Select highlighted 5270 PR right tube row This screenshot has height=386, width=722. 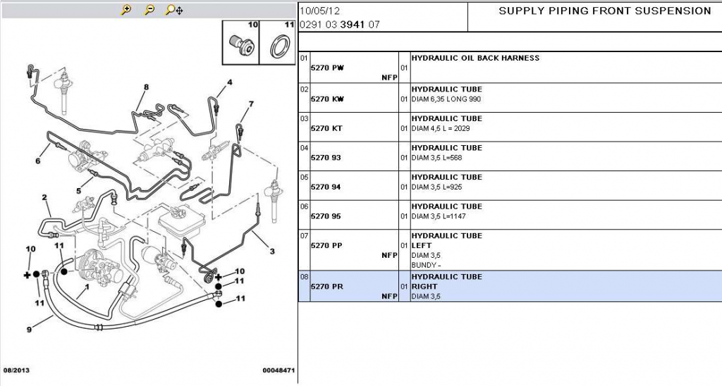tap(510, 286)
